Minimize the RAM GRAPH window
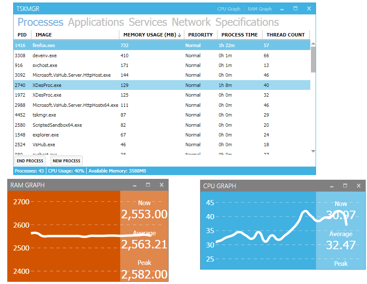 tap(135, 185)
